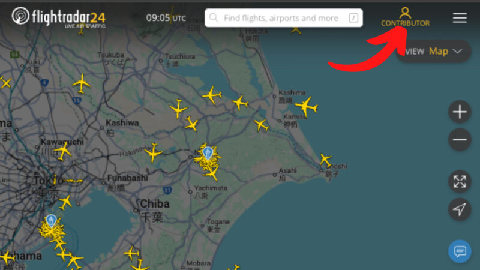
Task: Click the 09:05 UTC clock
Action: pyautogui.click(x=166, y=18)
